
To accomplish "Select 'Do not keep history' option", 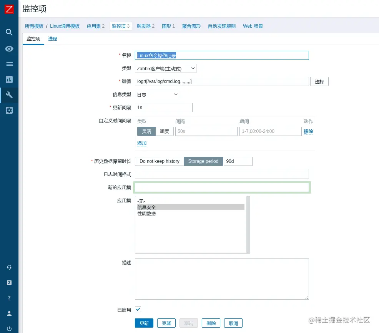I will 159,161.
